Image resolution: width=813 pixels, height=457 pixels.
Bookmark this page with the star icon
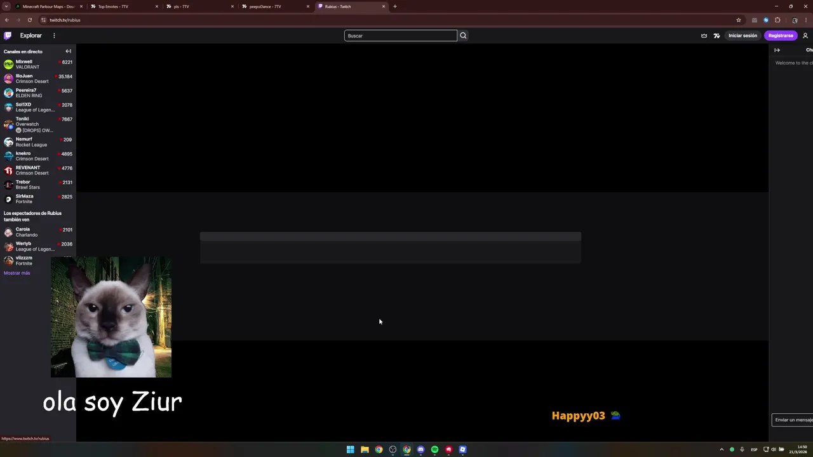click(738, 20)
